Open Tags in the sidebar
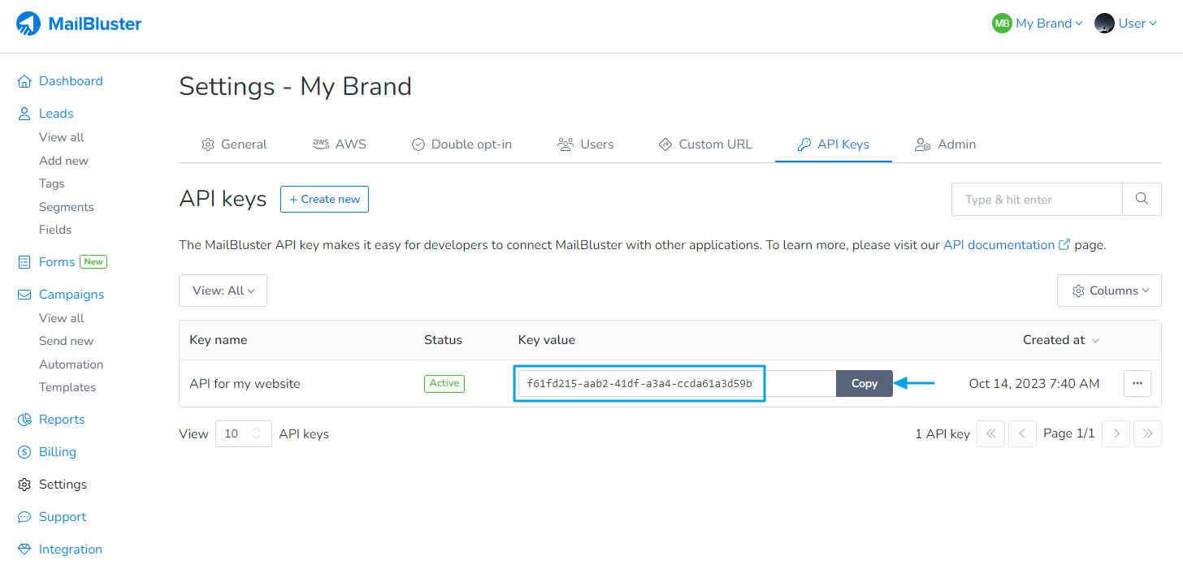The image size is (1183, 573). (x=52, y=183)
